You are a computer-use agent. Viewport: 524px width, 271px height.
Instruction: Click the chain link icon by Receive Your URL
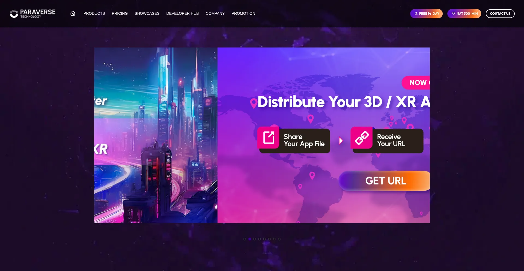[x=362, y=138]
